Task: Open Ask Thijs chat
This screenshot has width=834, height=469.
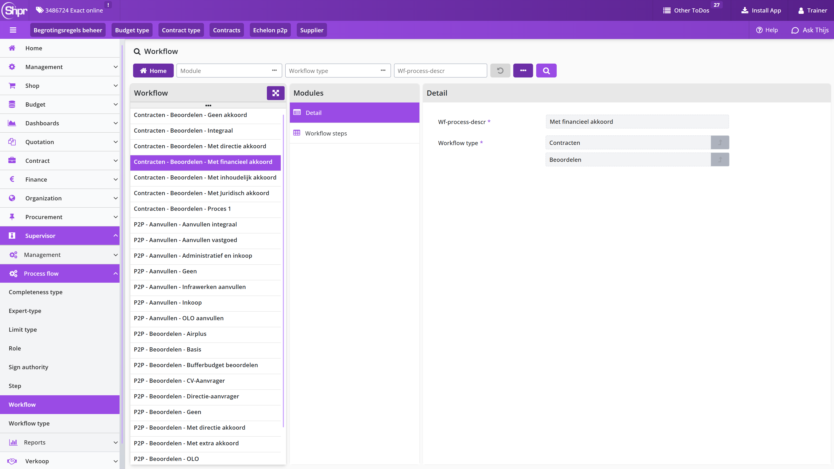Action: [x=810, y=30]
